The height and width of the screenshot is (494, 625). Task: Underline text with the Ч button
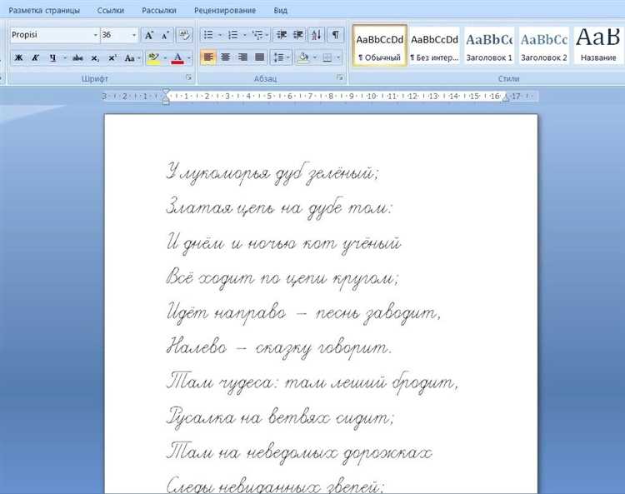point(52,58)
